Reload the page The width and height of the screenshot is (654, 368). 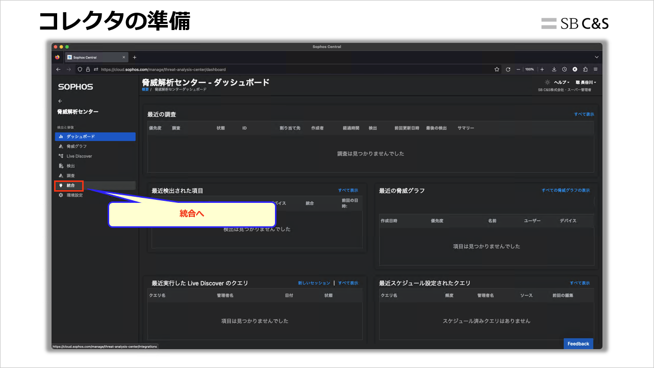pyautogui.click(x=508, y=69)
